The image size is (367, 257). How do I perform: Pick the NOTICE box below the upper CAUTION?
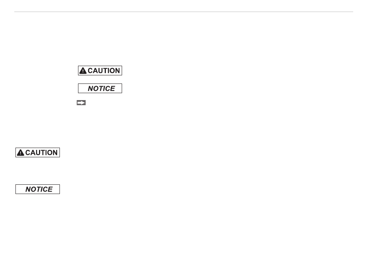[x=100, y=88]
